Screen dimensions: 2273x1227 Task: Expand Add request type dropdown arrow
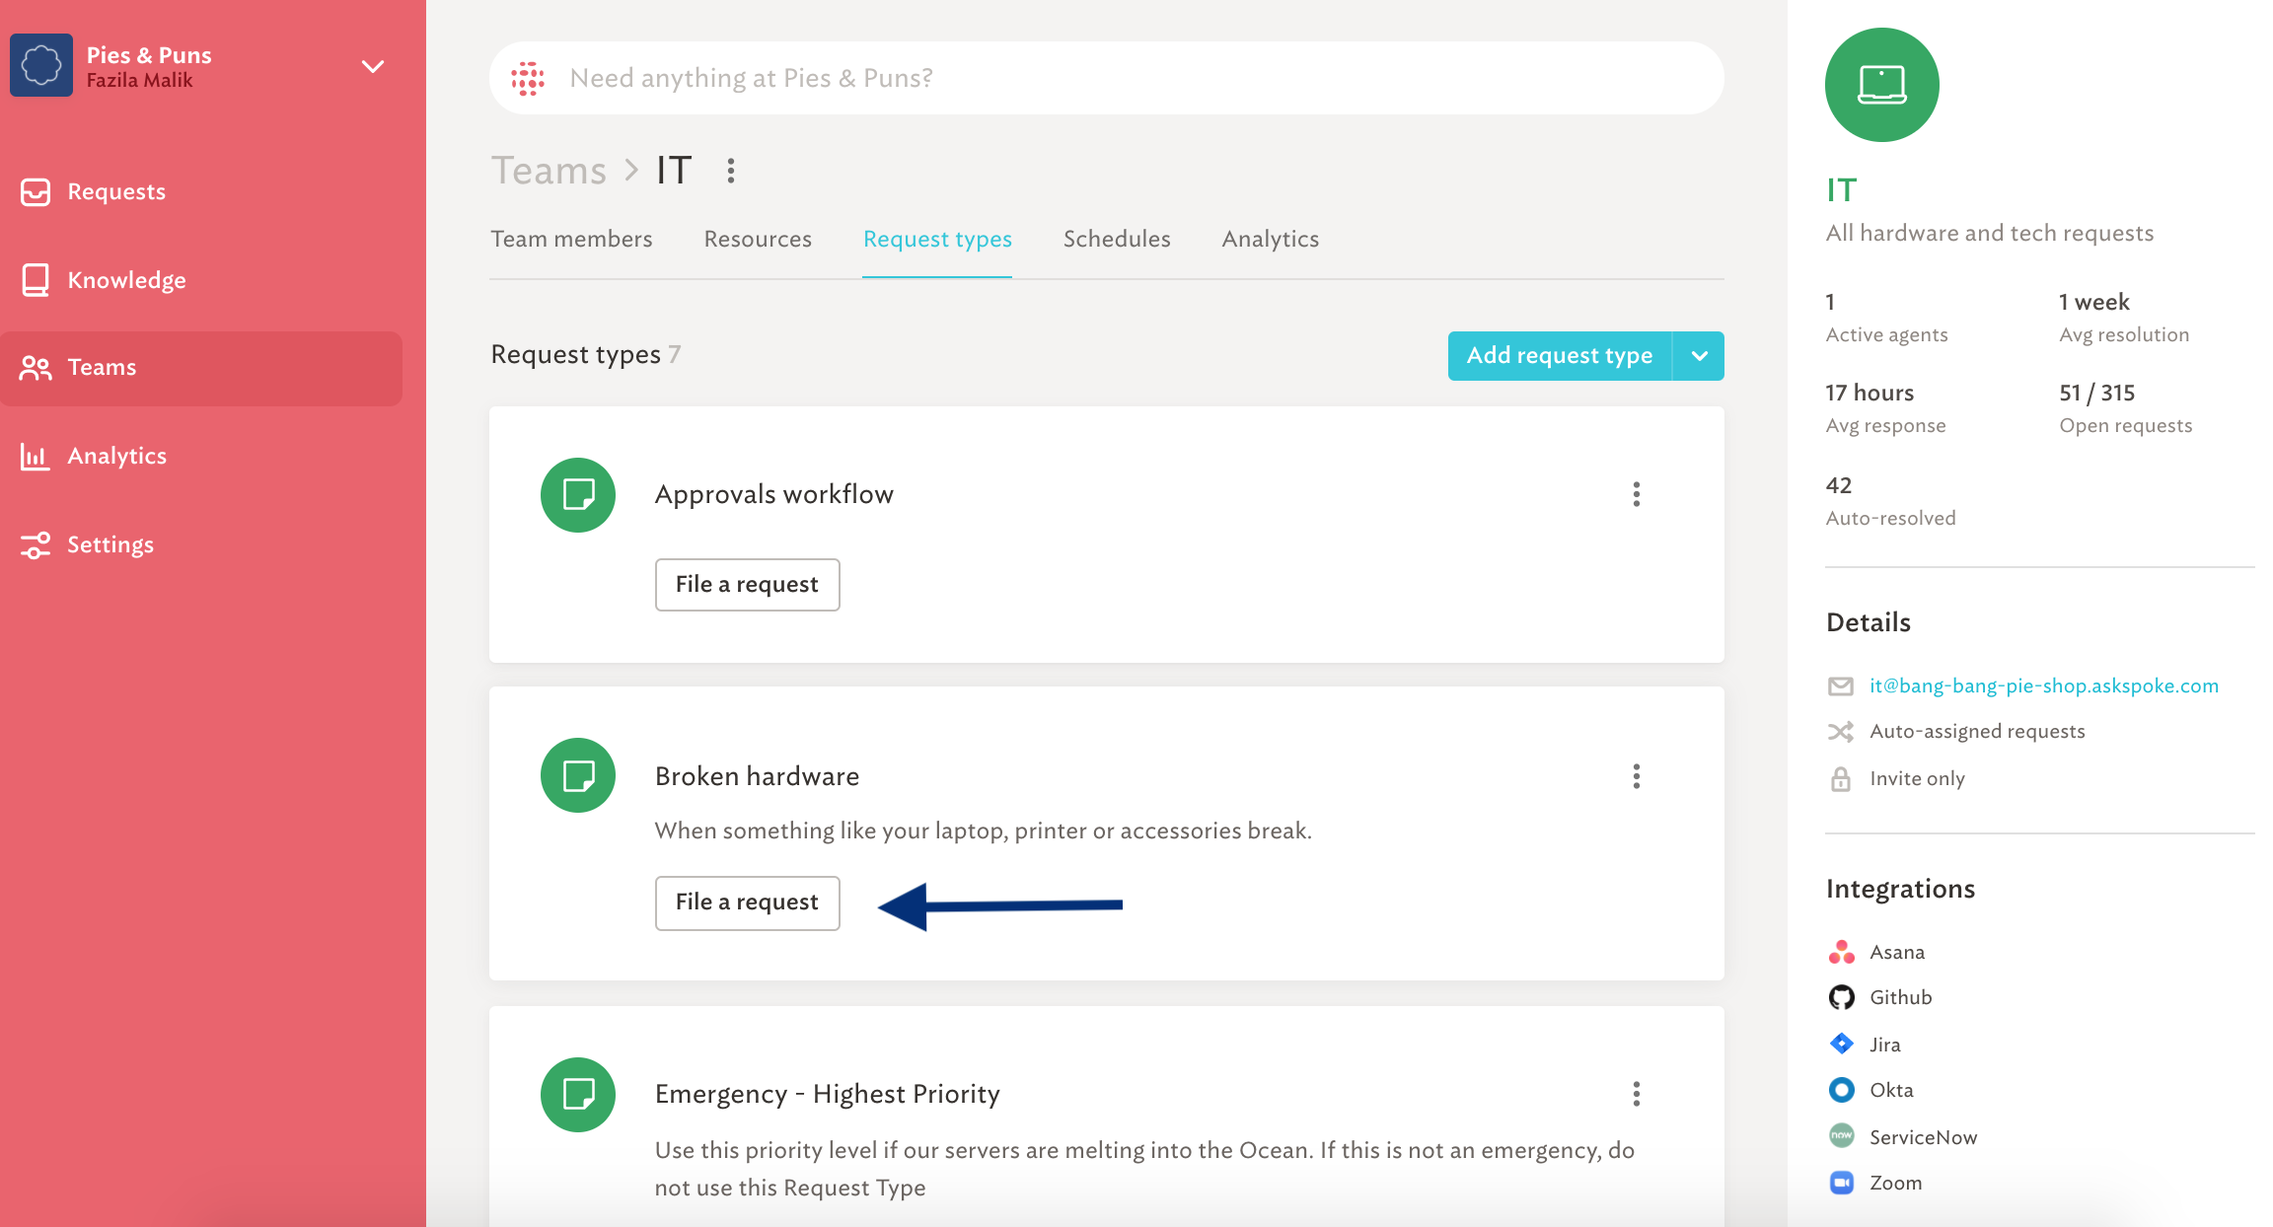1699,356
